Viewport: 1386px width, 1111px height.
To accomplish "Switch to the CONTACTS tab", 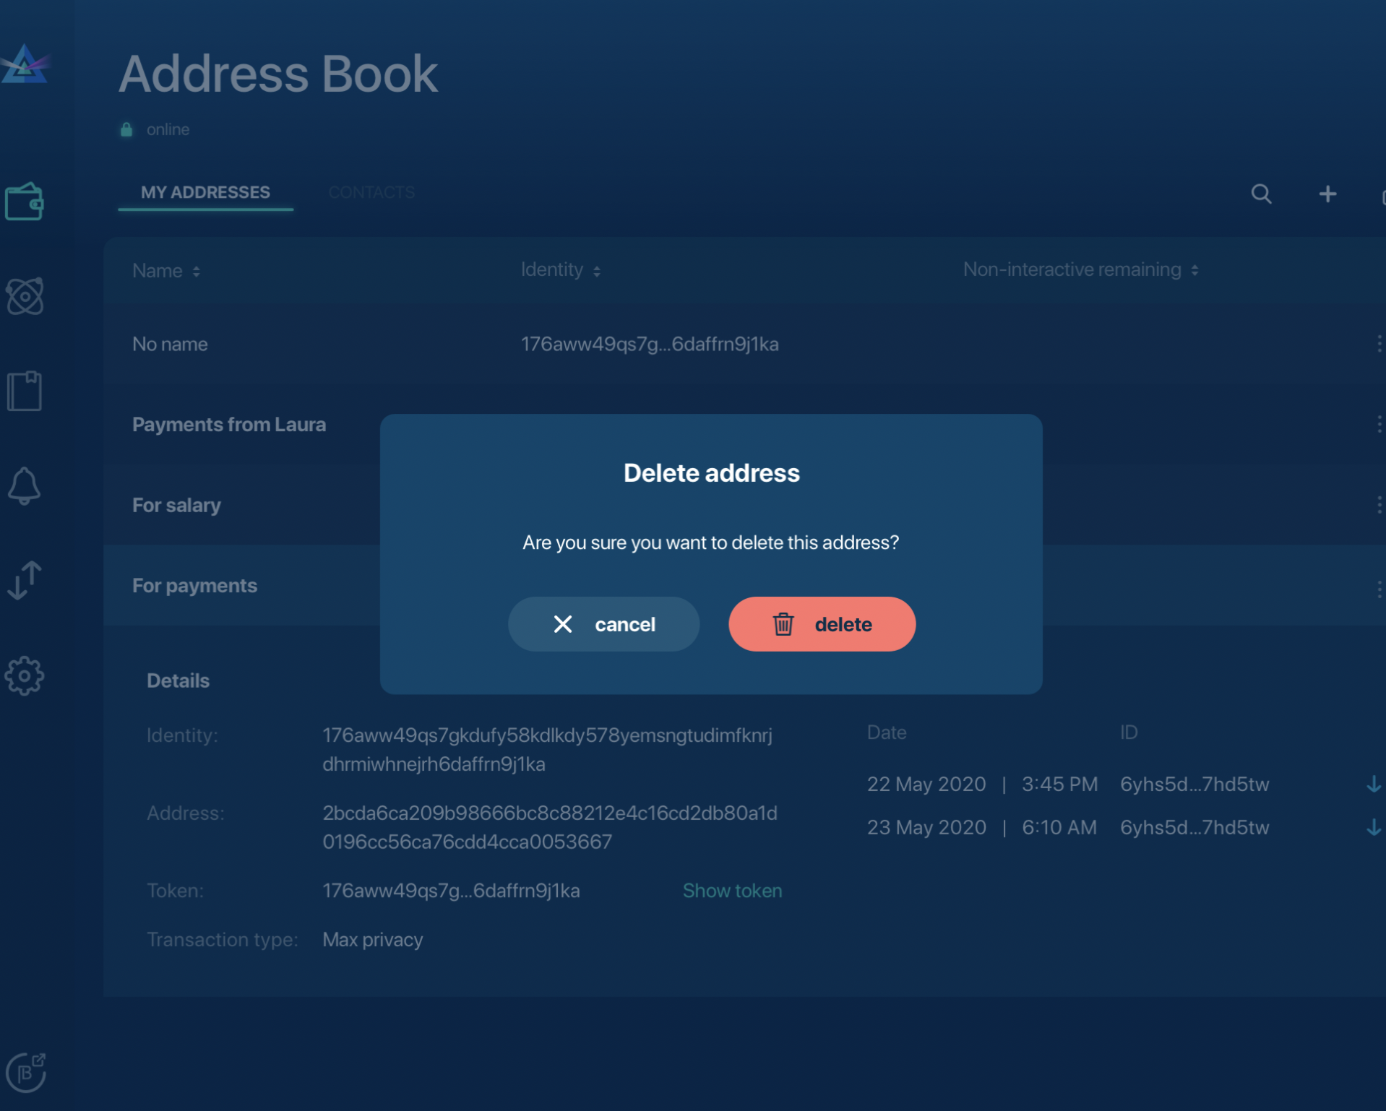I will [x=371, y=192].
